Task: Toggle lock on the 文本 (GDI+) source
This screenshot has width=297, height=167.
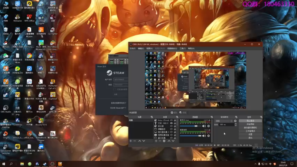Action: tap(175, 123)
